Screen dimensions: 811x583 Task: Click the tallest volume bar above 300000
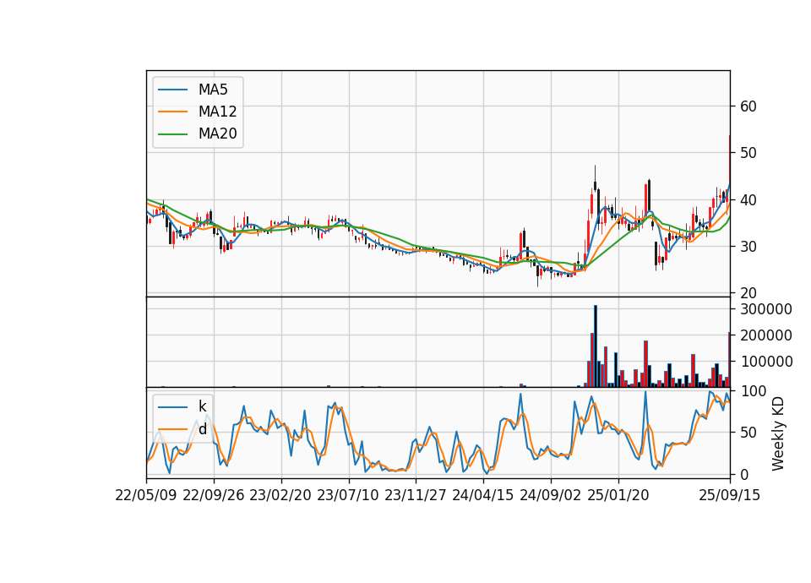point(596,346)
